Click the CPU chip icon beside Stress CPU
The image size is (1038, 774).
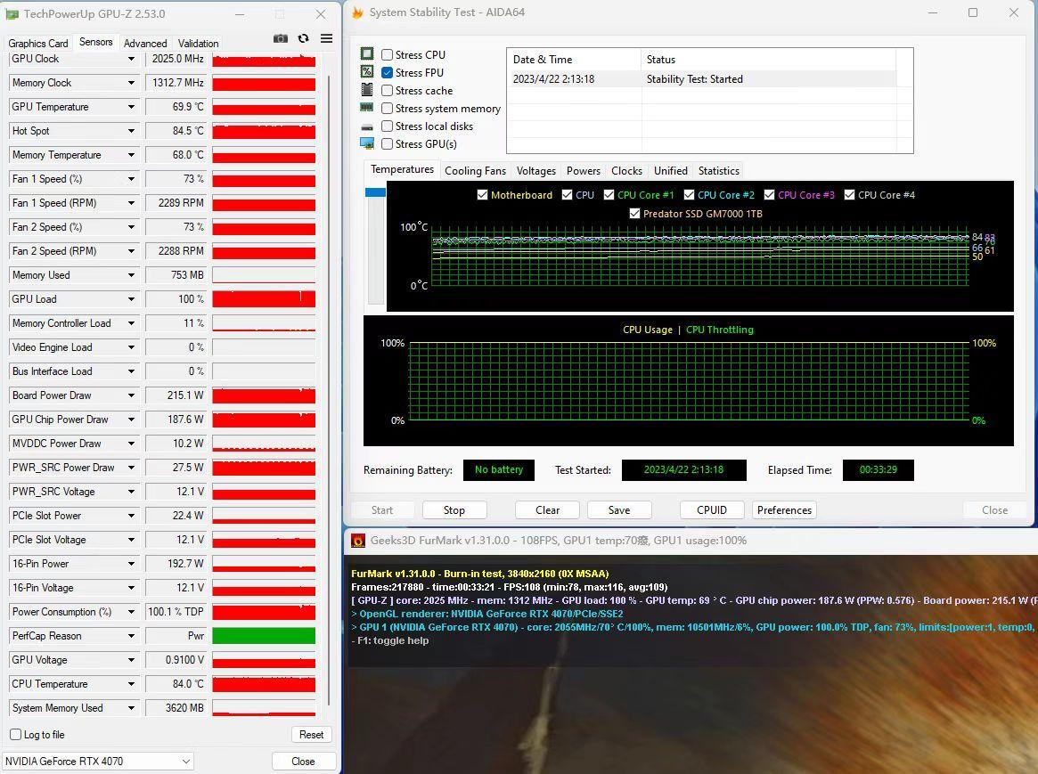pos(367,53)
